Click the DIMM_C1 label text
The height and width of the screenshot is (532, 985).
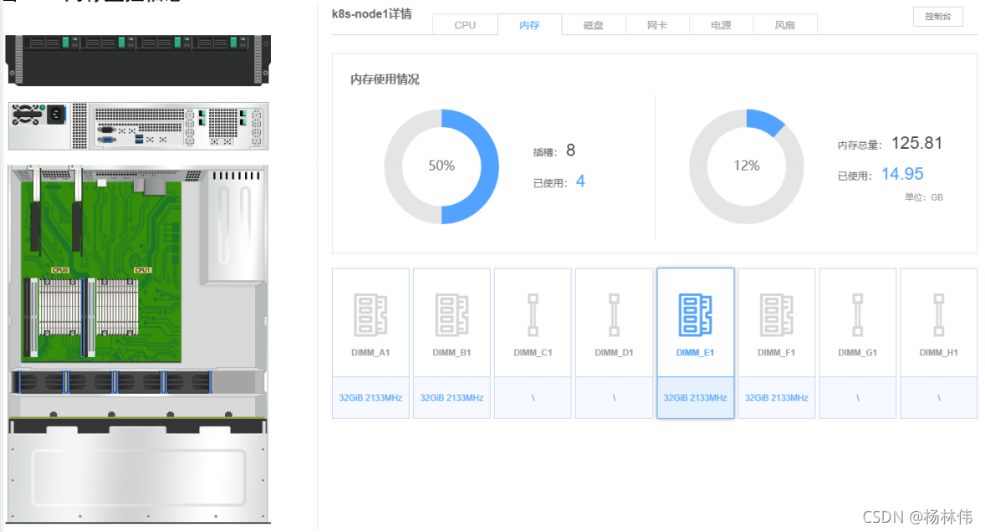533,352
